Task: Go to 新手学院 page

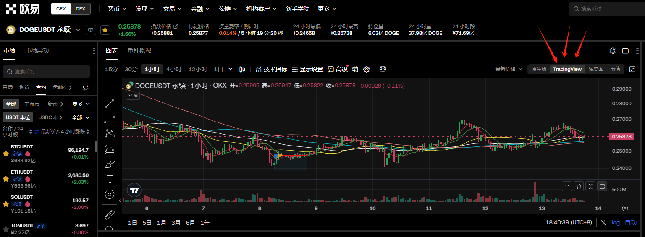Action: click(x=297, y=9)
